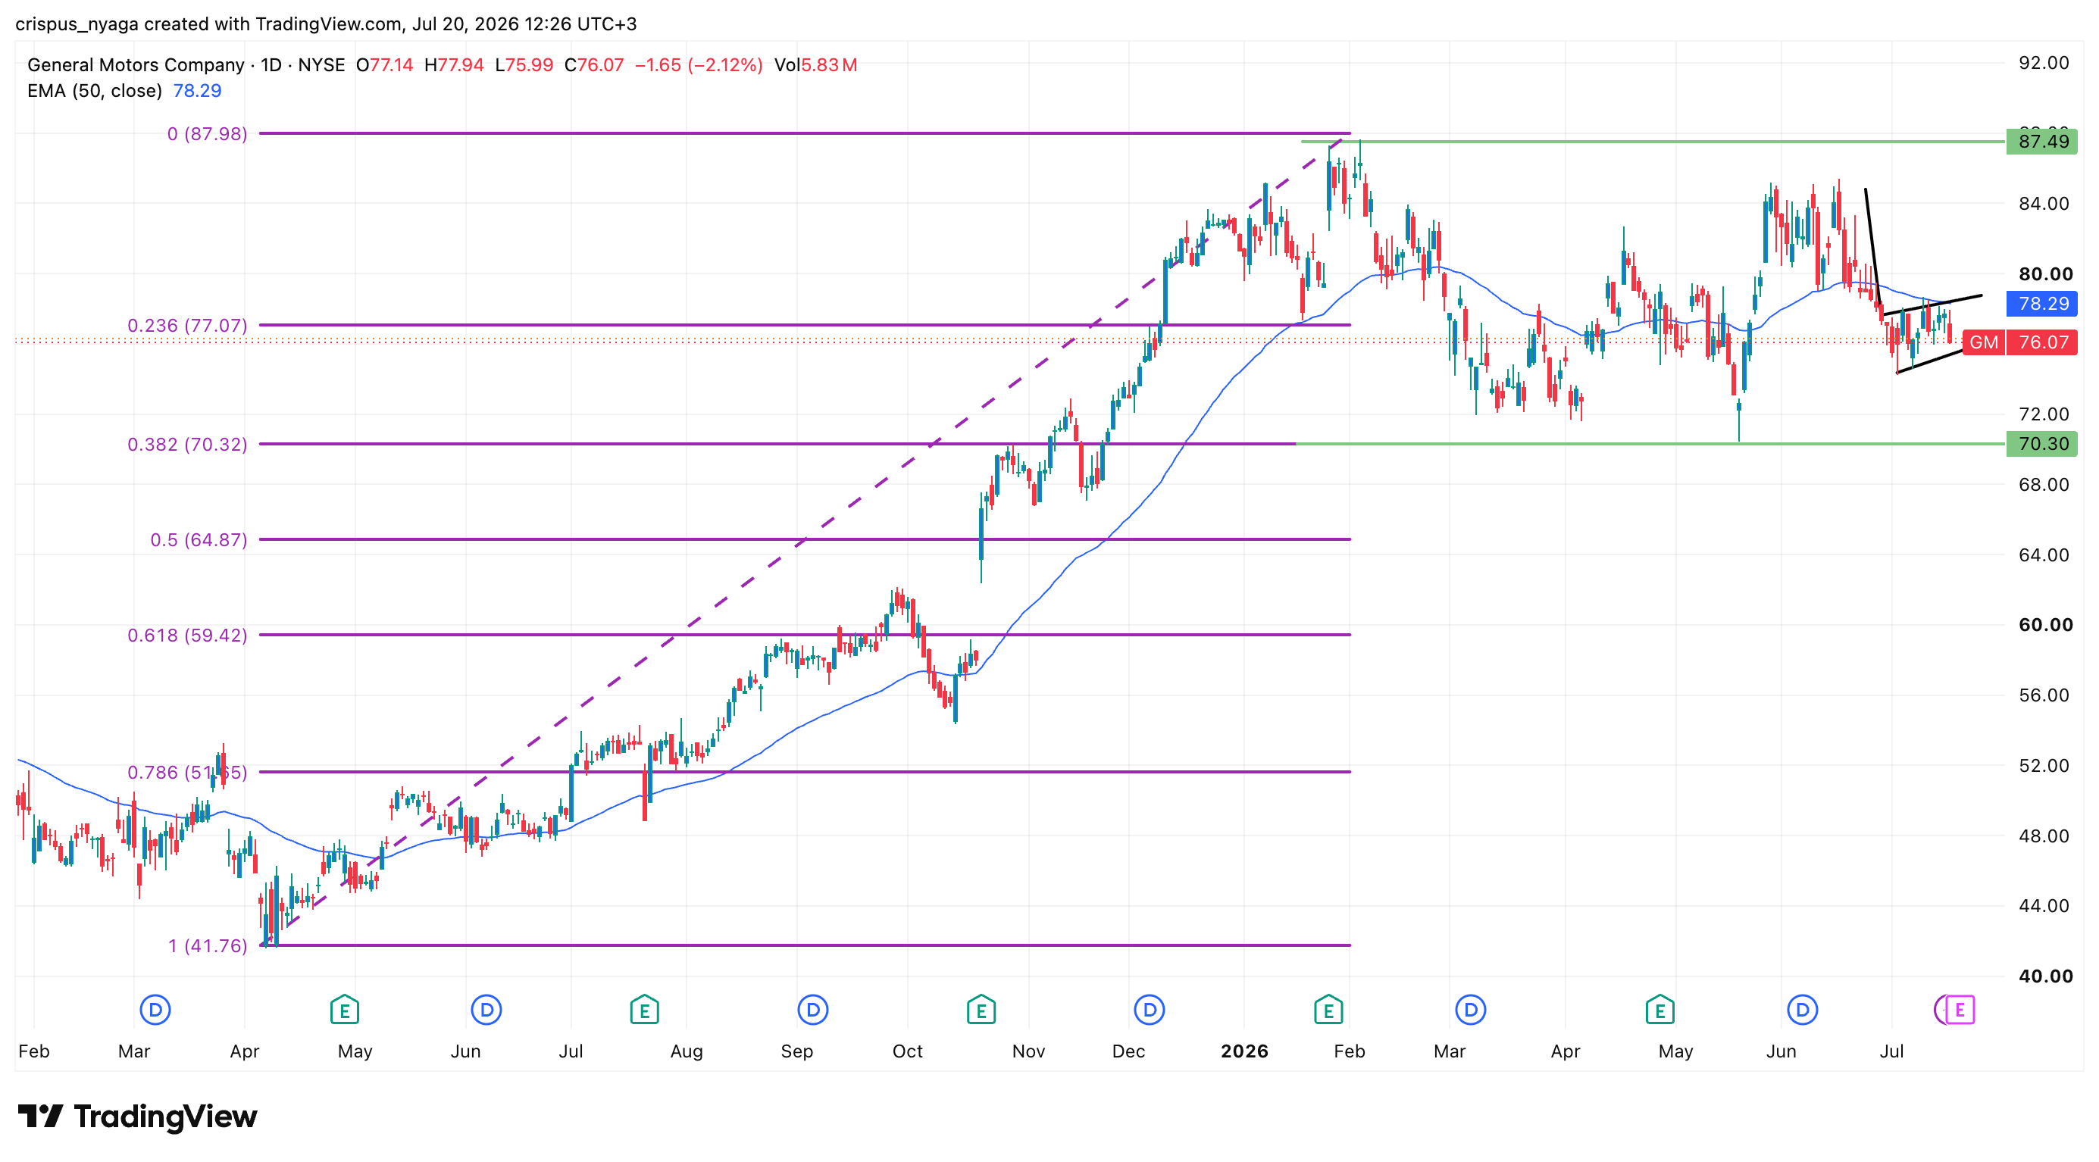Select the Fibonacci level label 0.382 (70.32)
This screenshot has width=2099, height=1162.
click(186, 445)
